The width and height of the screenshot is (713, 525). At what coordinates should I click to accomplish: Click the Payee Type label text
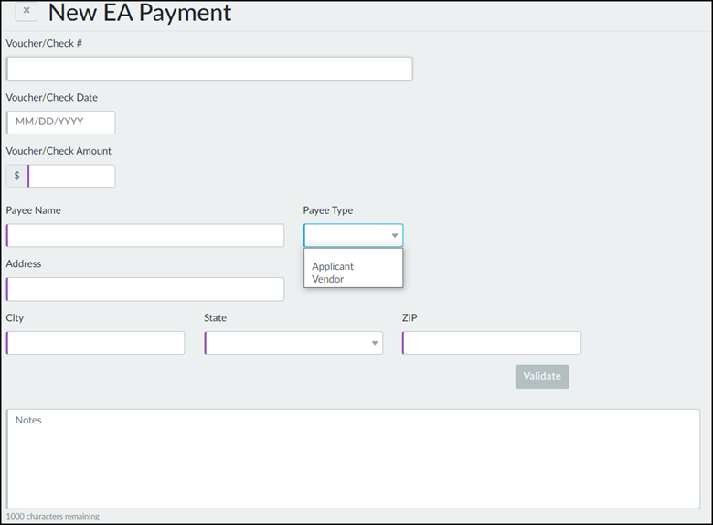pos(328,210)
